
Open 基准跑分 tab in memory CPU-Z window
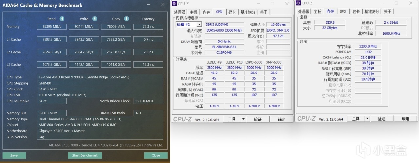click(372, 12)
